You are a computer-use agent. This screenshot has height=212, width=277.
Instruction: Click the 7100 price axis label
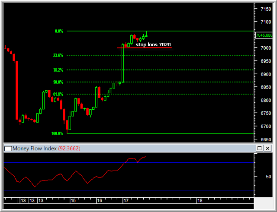click(266, 22)
